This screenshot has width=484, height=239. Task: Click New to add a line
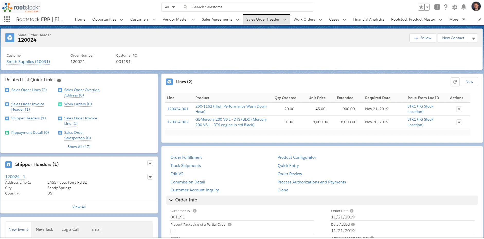(x=469, y=82)
